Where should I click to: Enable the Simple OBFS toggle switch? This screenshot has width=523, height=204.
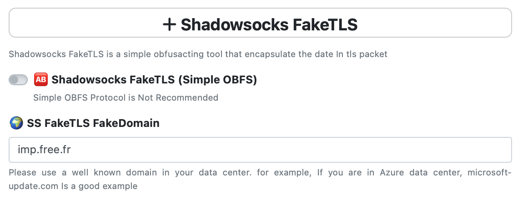click(18, 80)
